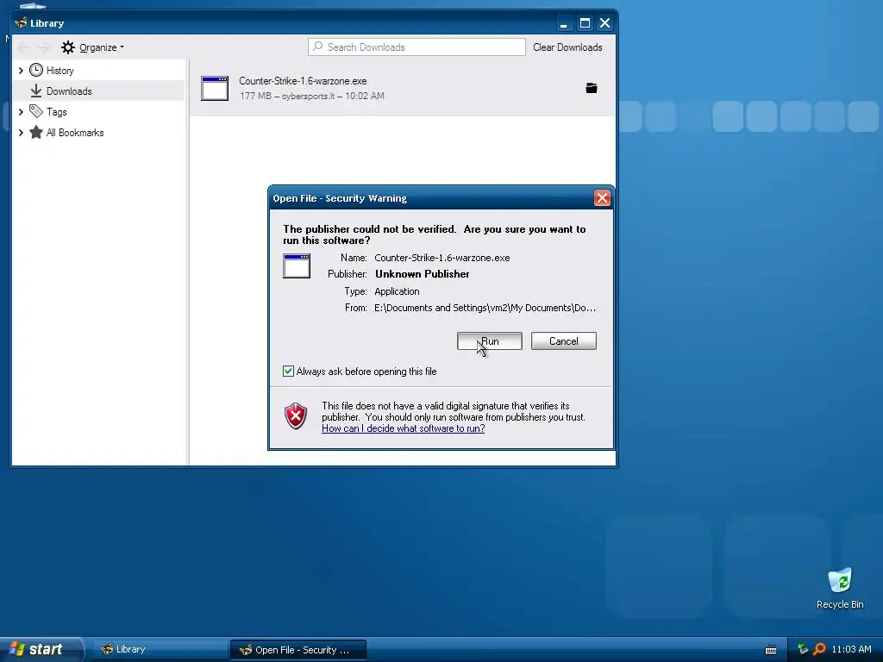Click Clear Downloads in Library window
This screenshot has height=662, width=883.
567,47
